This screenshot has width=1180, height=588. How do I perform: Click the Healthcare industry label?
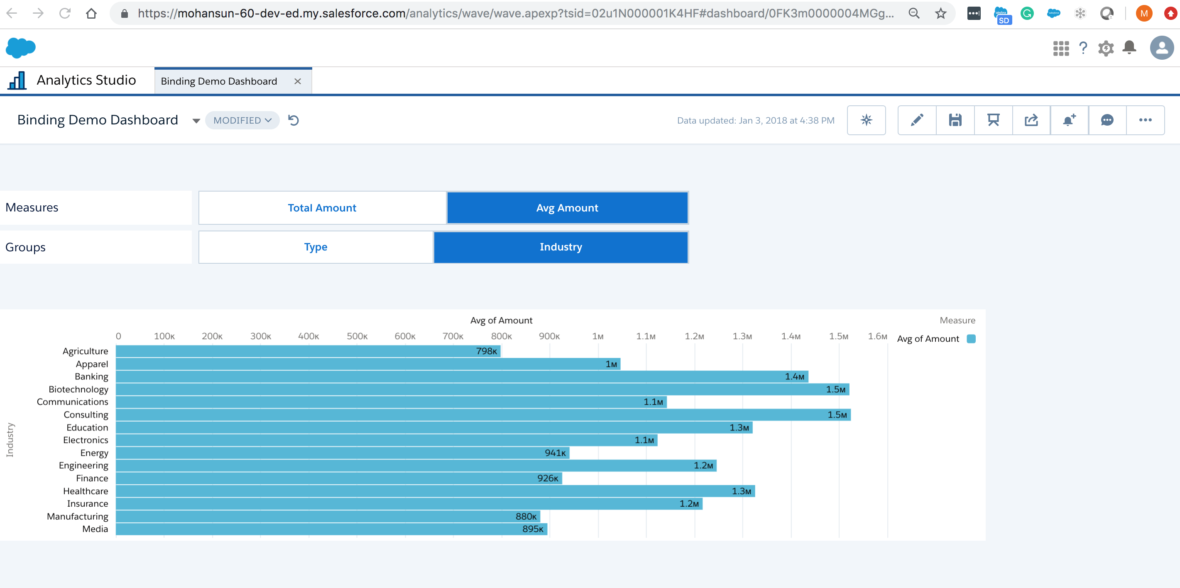pos(86,491)
